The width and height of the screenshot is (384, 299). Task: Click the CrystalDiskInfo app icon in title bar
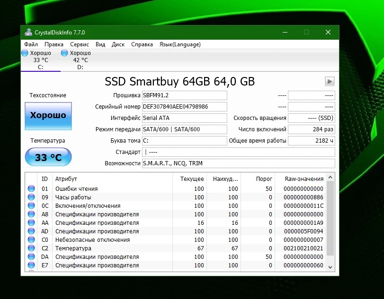(28, 32)
